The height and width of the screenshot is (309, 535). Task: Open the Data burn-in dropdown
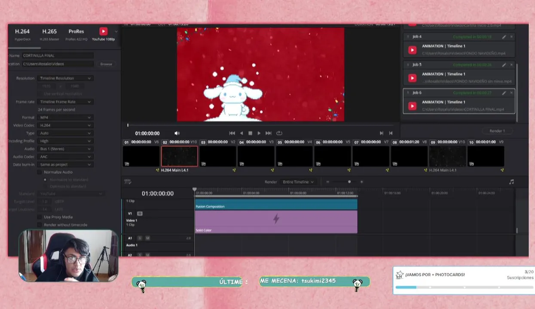coord(65,164)
